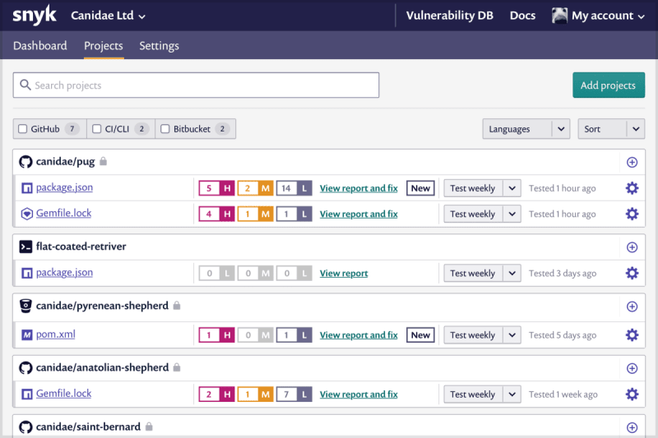
Task: Open the Languages dropdown
Action: pos(526,129)
